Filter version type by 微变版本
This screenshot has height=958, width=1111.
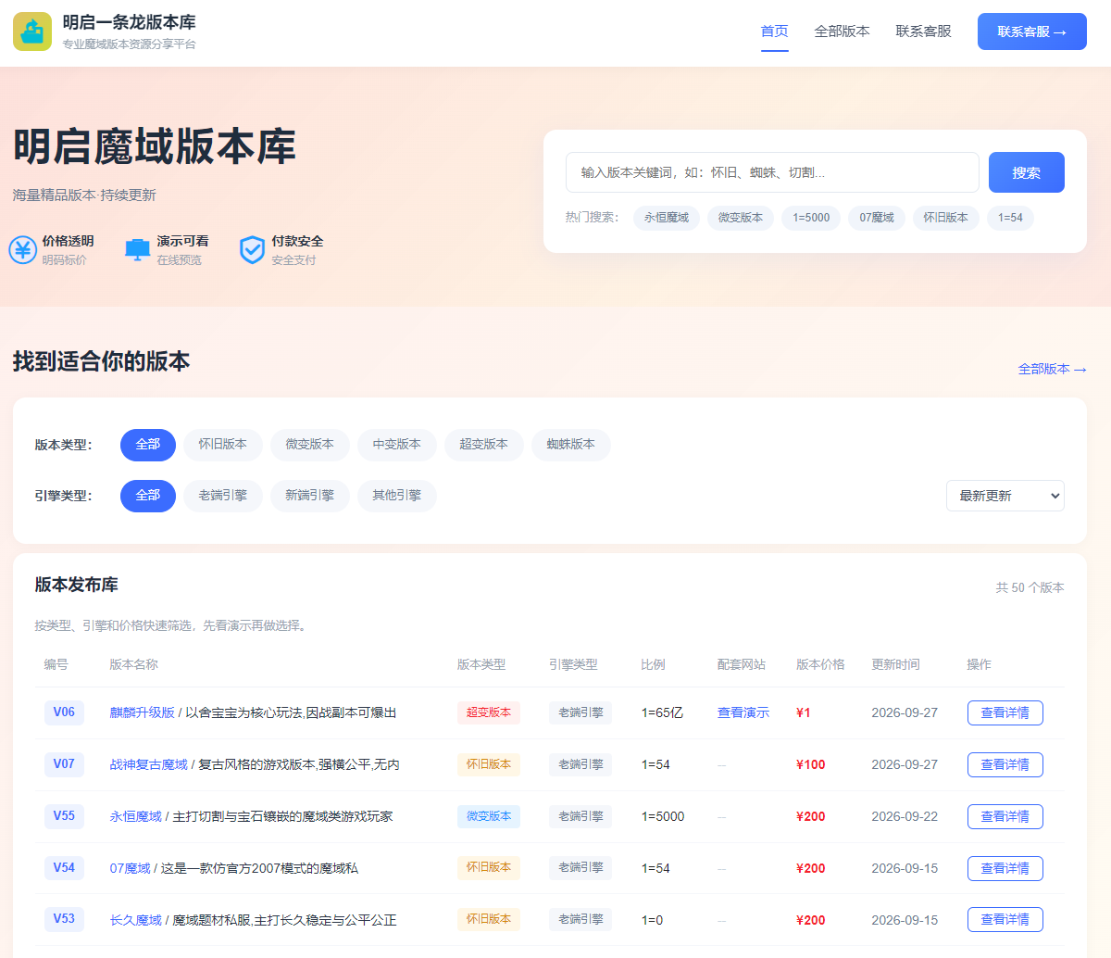(x=310, y=445)
